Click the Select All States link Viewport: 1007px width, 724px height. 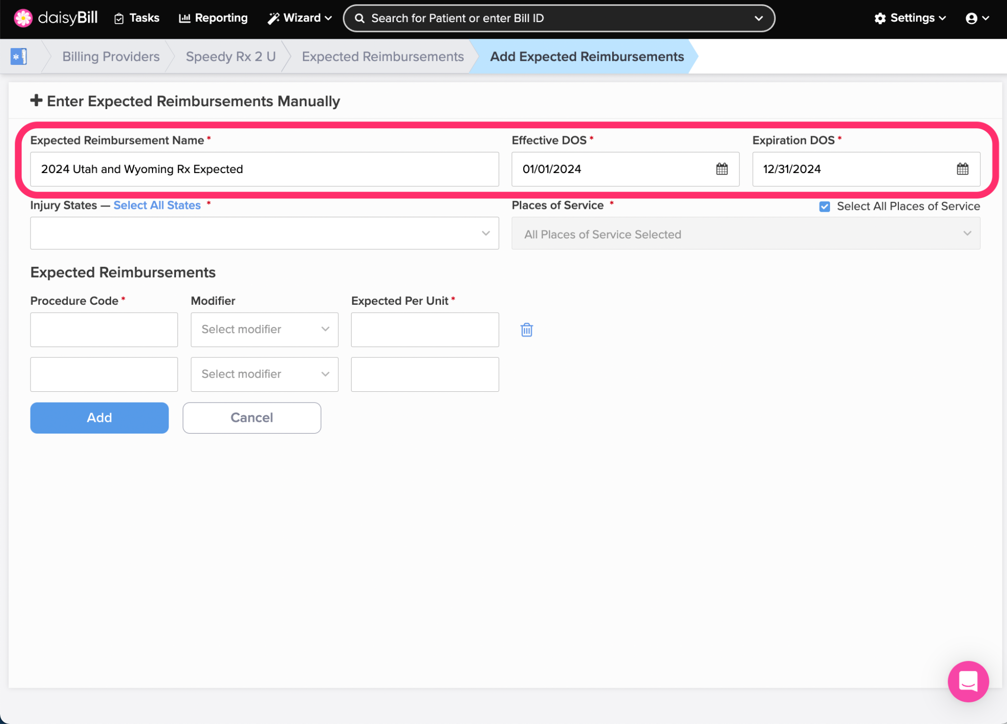(x=157, y=205)
